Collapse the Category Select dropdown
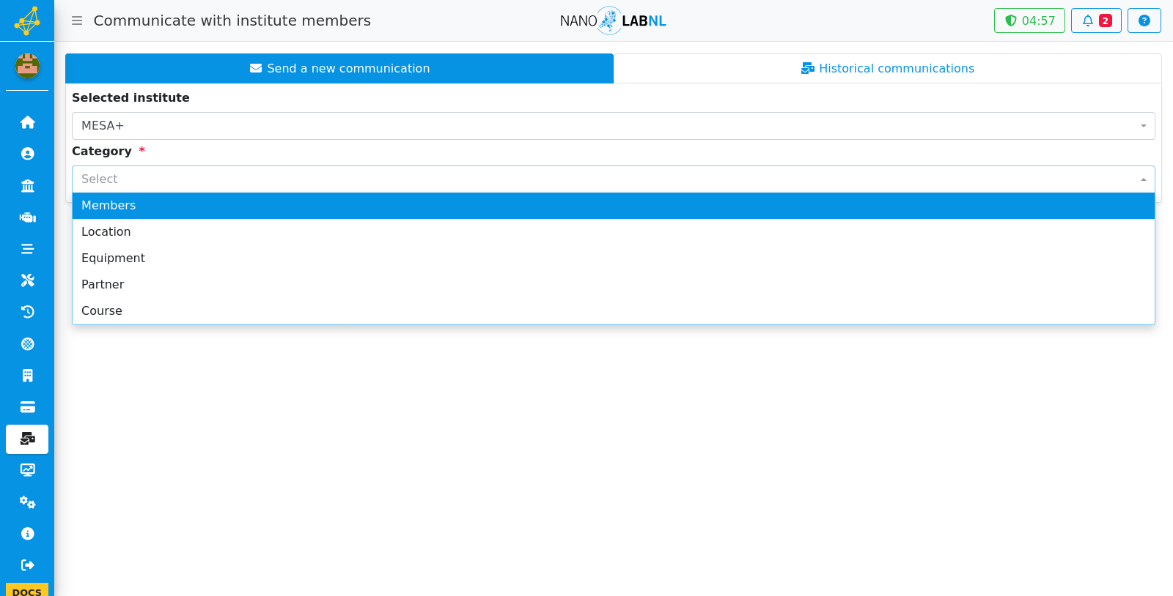Screen dimensions: 1173x596 coord(614,179)
